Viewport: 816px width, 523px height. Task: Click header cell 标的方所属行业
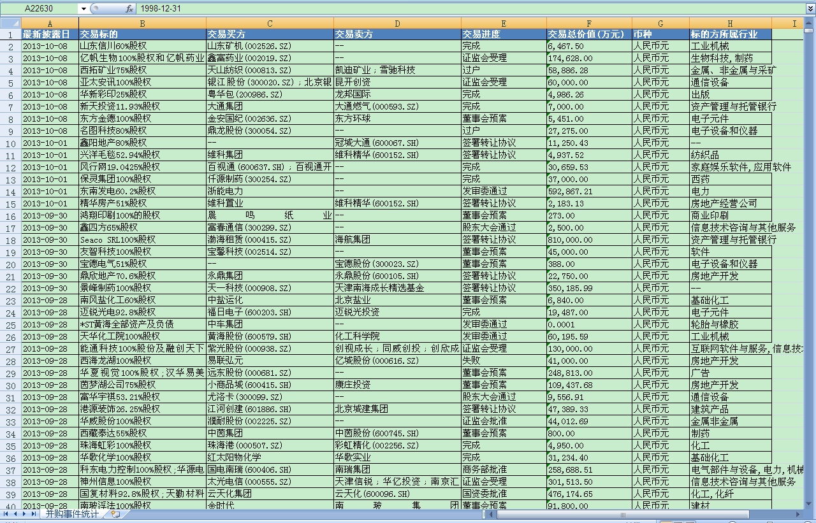pyautogui.click(x=731, y=34)
